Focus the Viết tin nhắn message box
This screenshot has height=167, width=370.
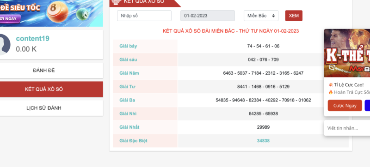tap(347, 128)
